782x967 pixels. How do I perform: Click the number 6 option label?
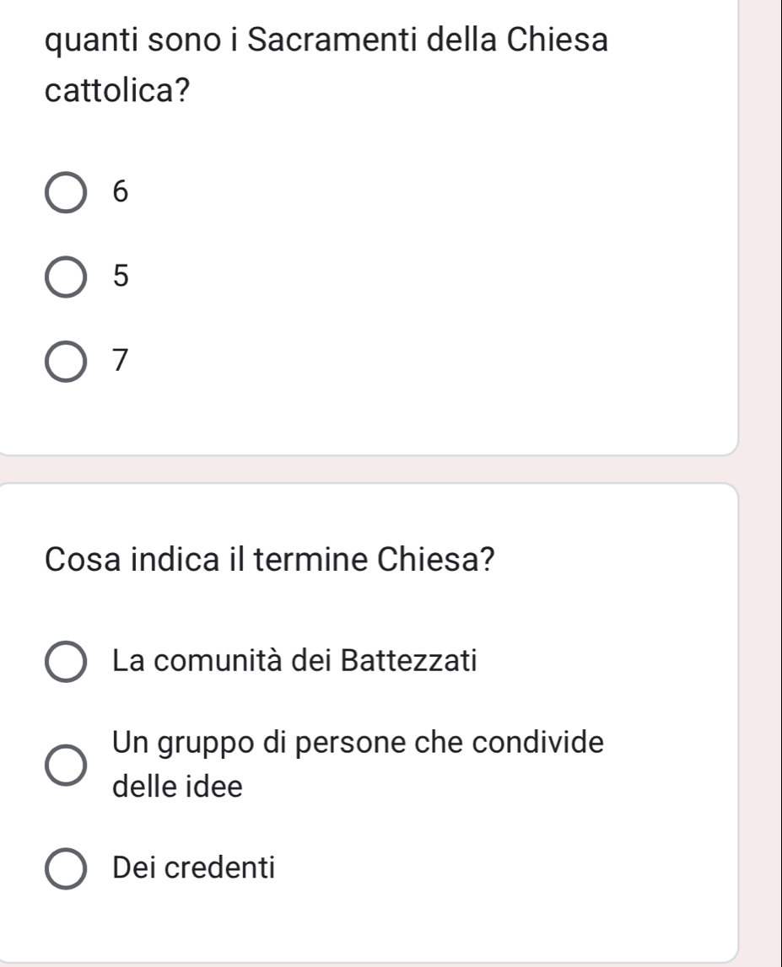(122, 194)
